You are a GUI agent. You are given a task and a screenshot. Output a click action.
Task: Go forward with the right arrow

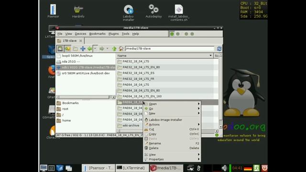point(102,49)
